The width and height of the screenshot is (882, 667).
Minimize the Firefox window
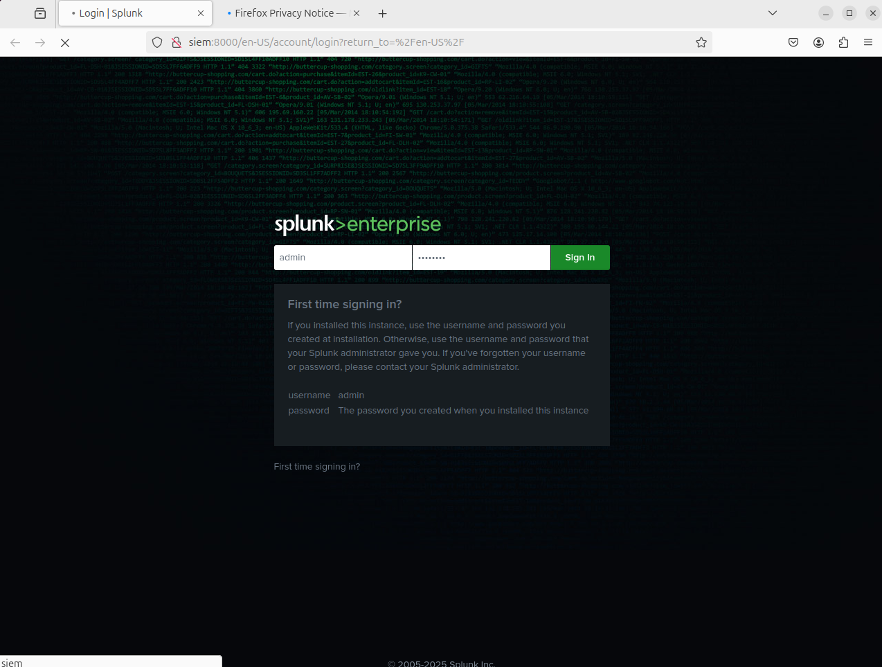[825, 13]
